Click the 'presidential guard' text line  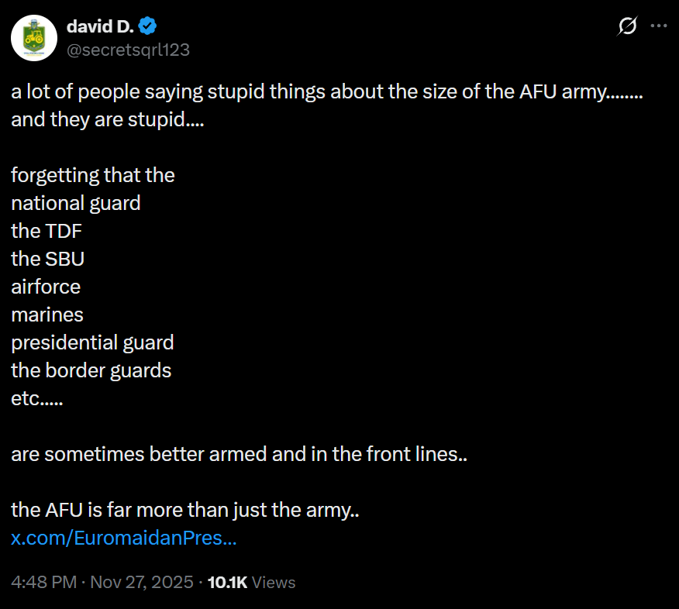(92, 342)
